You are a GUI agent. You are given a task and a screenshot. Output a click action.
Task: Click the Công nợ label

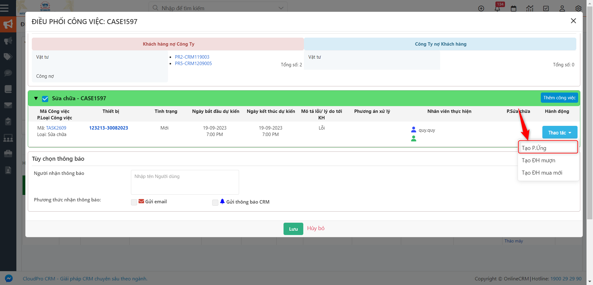tap(45, 76)
